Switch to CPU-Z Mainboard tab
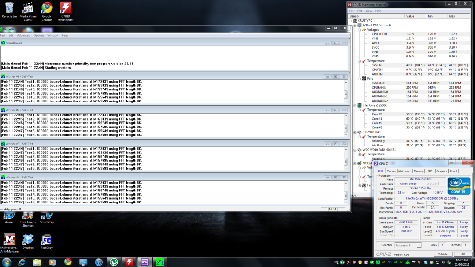 pos(404,171)
